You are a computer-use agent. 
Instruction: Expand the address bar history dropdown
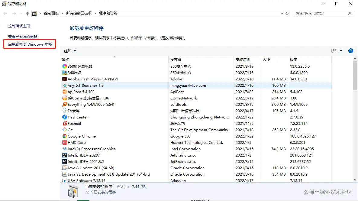click(282, 14)
